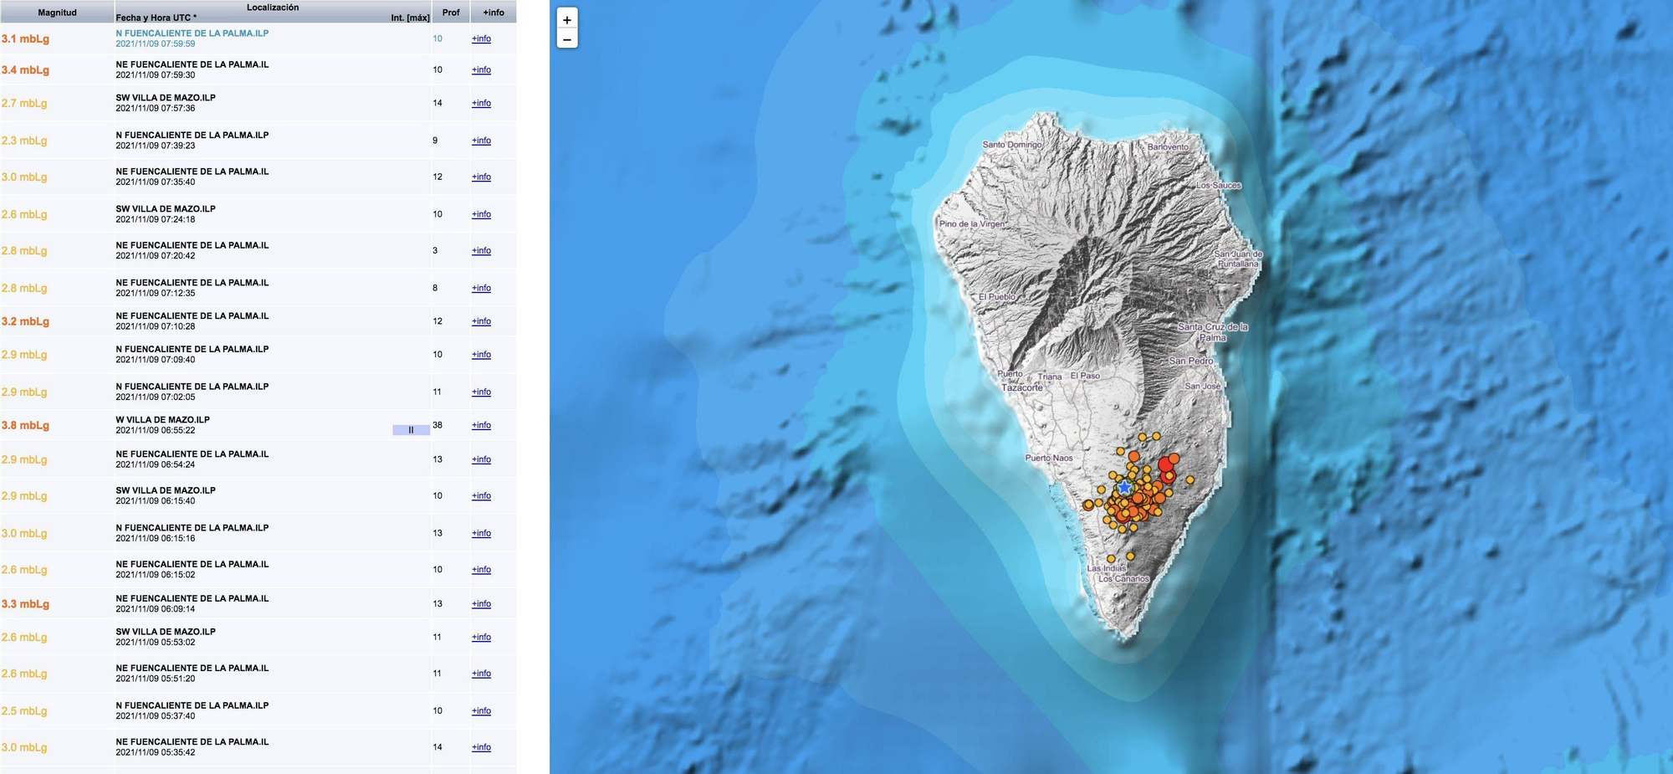This screenshot has width=1673, height=774.
Task: Click the SW VILLA DE MAZO.ILP 07:57:36 entry
Action: [x=166, y=103]
